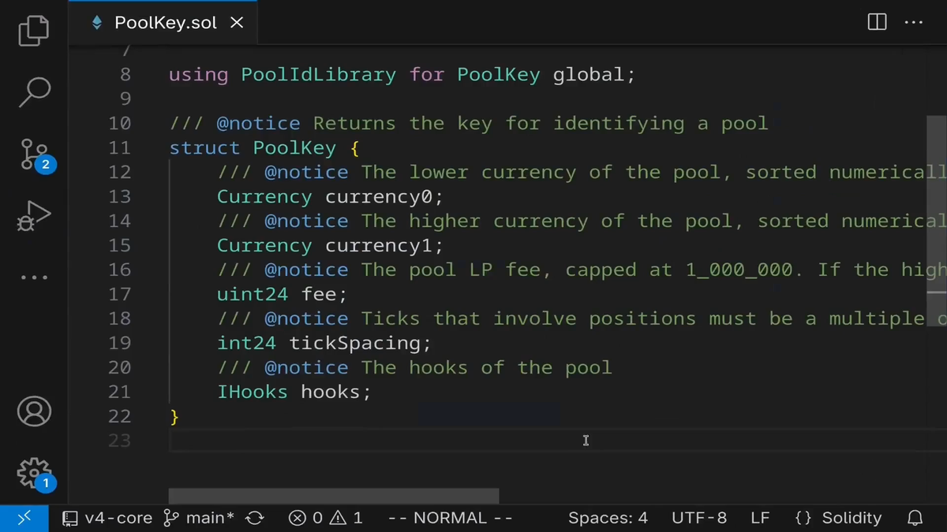947x532 pixels.
Task: Click the -- NORMAL -- Vim mode indicator
Action: [x=451, y=518]
